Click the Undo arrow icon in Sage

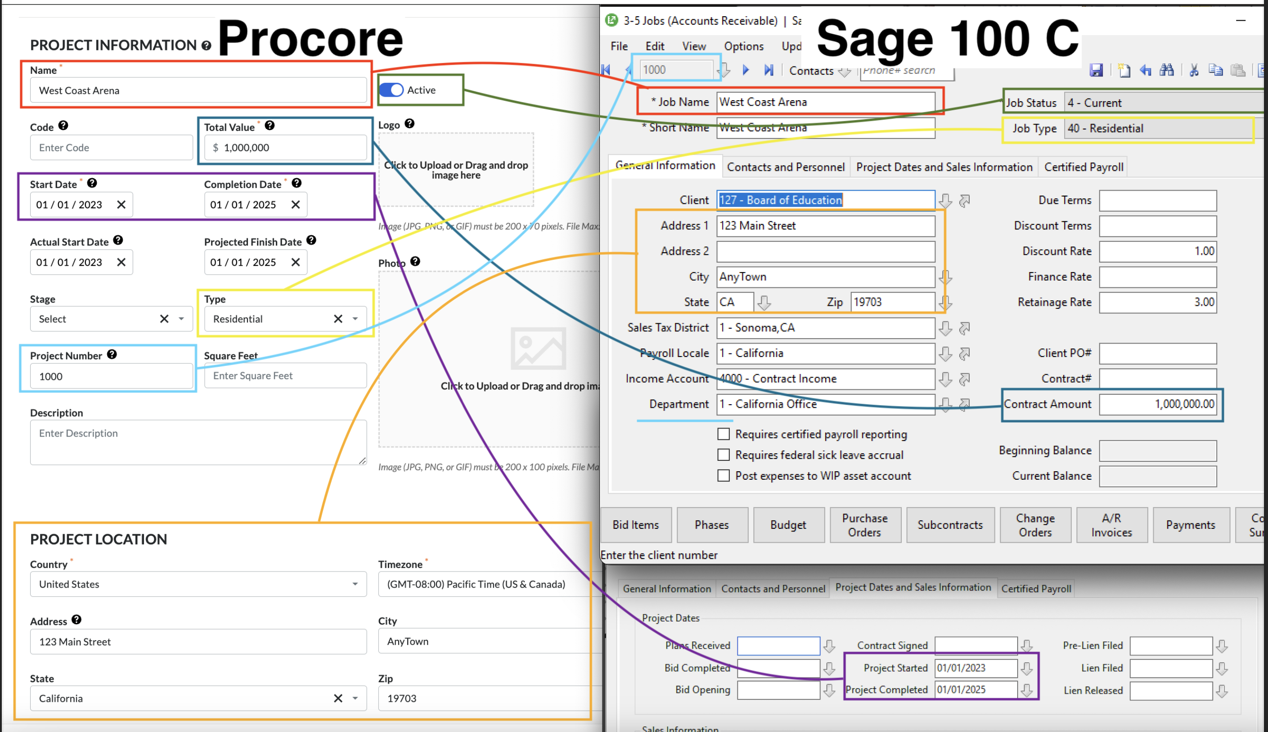1146,71
